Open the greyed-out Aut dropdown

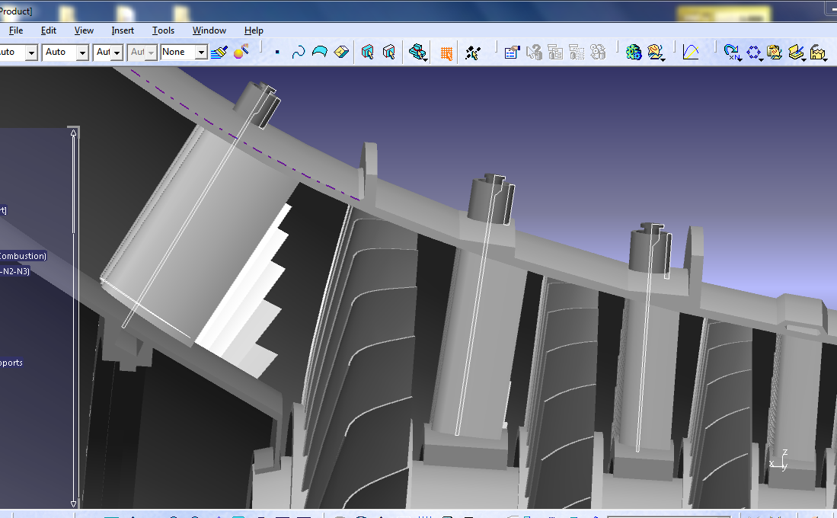click(151, 53)
